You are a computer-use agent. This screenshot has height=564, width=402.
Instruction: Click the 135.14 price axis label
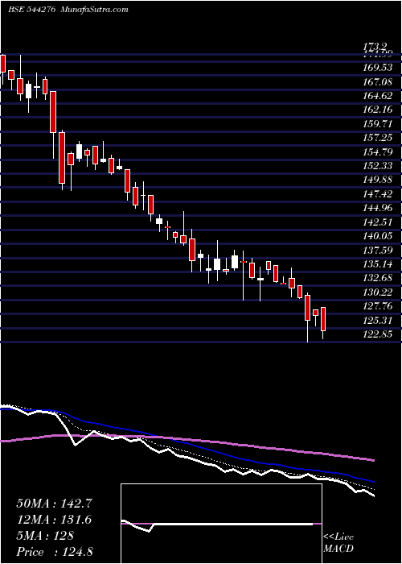378,264
